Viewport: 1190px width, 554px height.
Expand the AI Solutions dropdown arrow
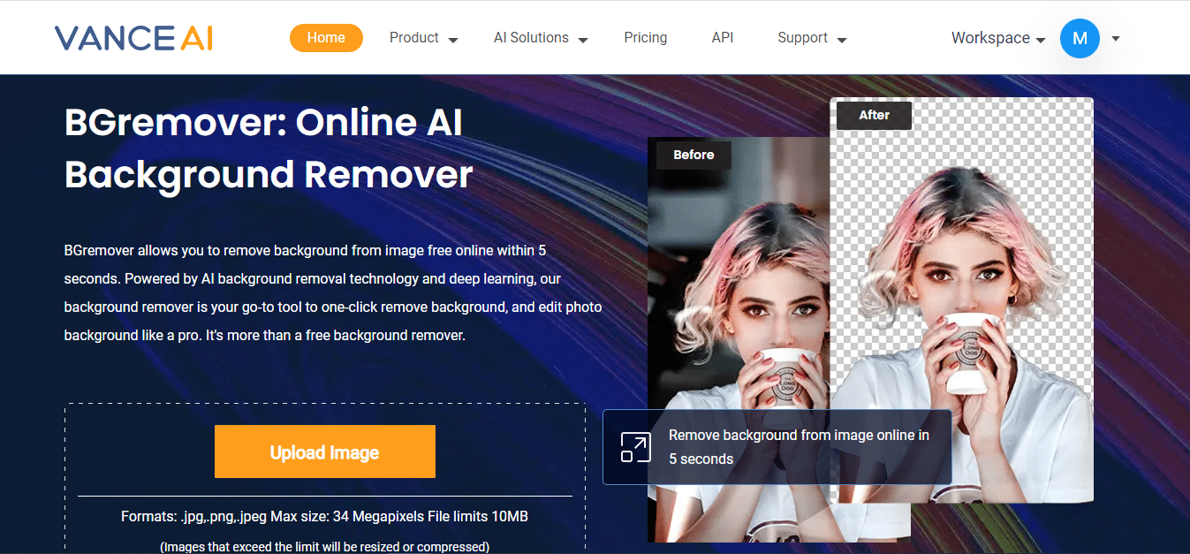pos(583,41)
